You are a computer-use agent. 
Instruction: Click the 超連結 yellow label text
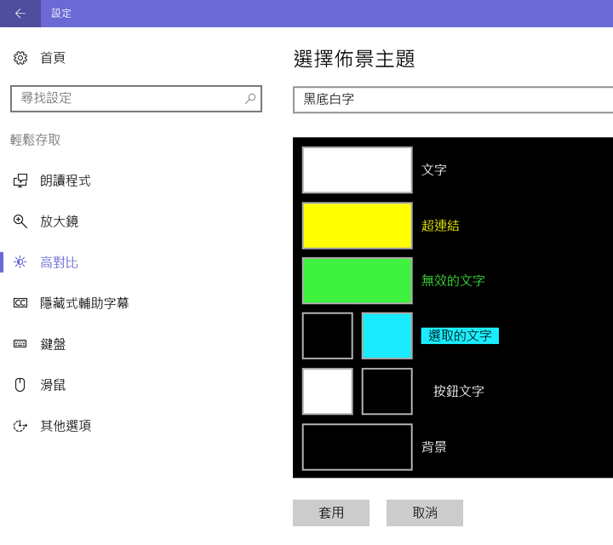(440, 226)
